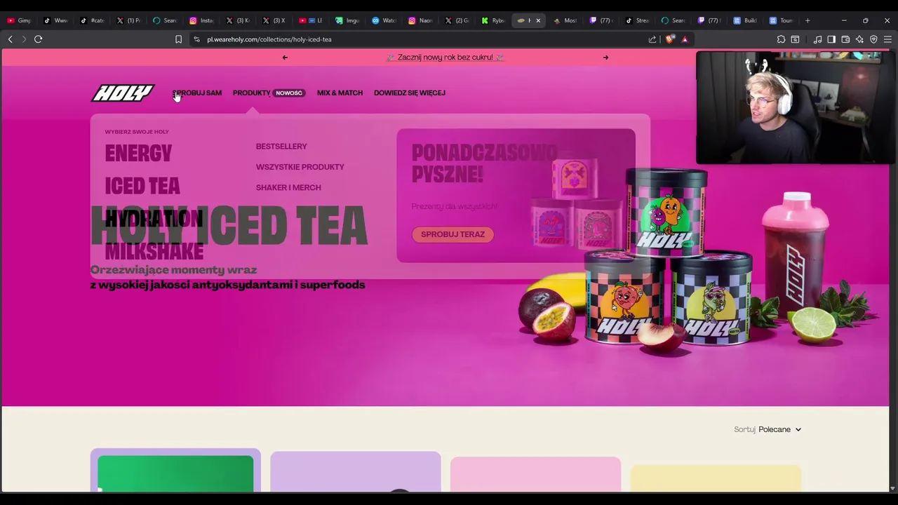Go back to the previous page

tap(10, 39)
